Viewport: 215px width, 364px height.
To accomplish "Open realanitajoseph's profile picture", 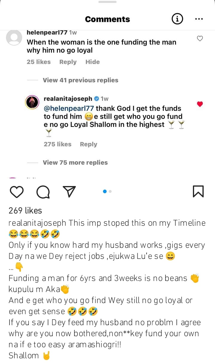I will pos(33,103).
